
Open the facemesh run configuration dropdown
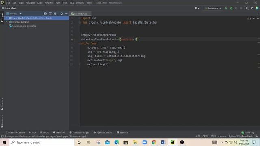tap(213, 8)
